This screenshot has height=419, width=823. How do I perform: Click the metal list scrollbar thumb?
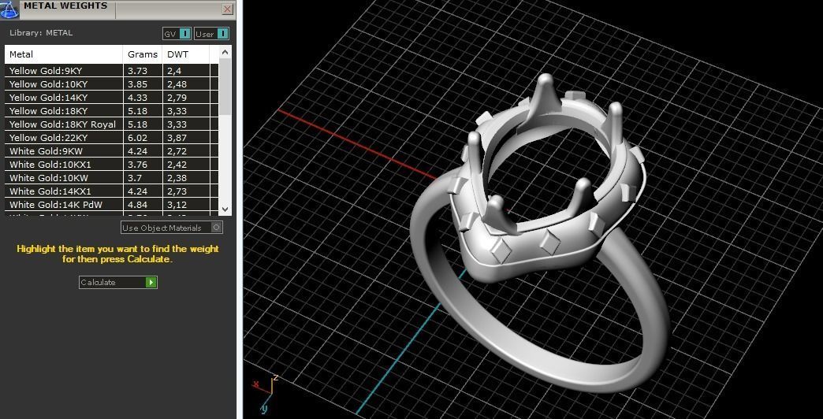point(225,86)
